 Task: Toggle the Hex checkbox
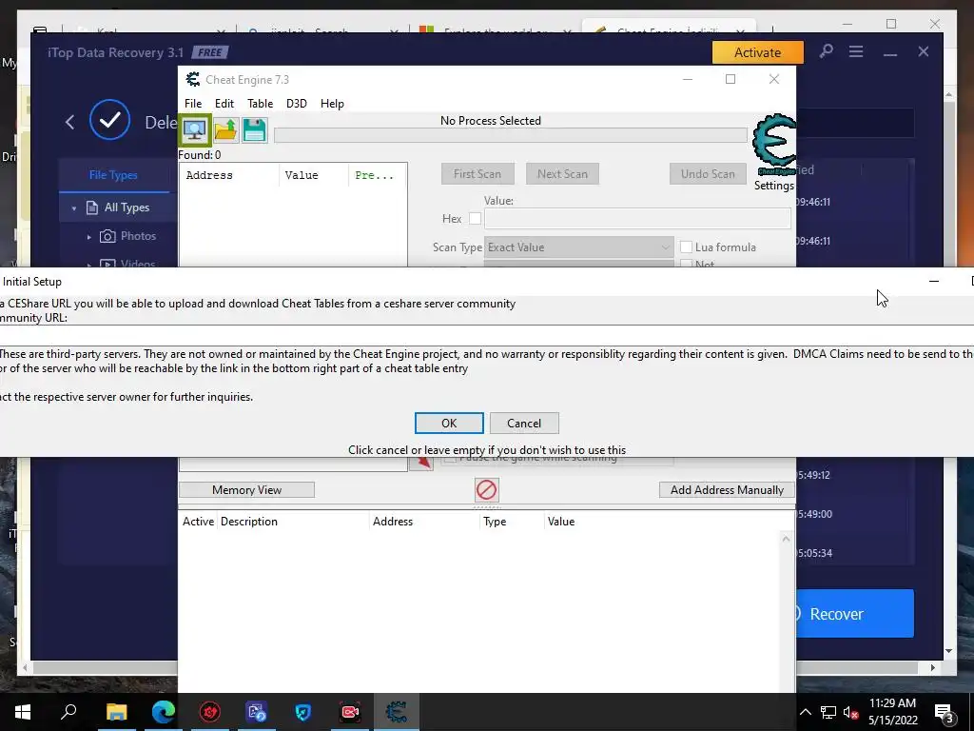point(475,219)
